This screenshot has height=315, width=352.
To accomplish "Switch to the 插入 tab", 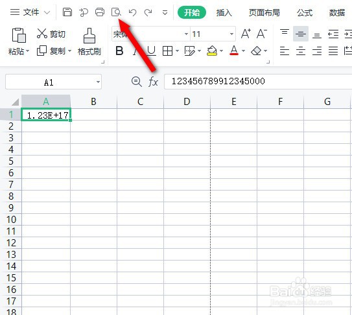I will pyautogui.click(x=224, y=12).
